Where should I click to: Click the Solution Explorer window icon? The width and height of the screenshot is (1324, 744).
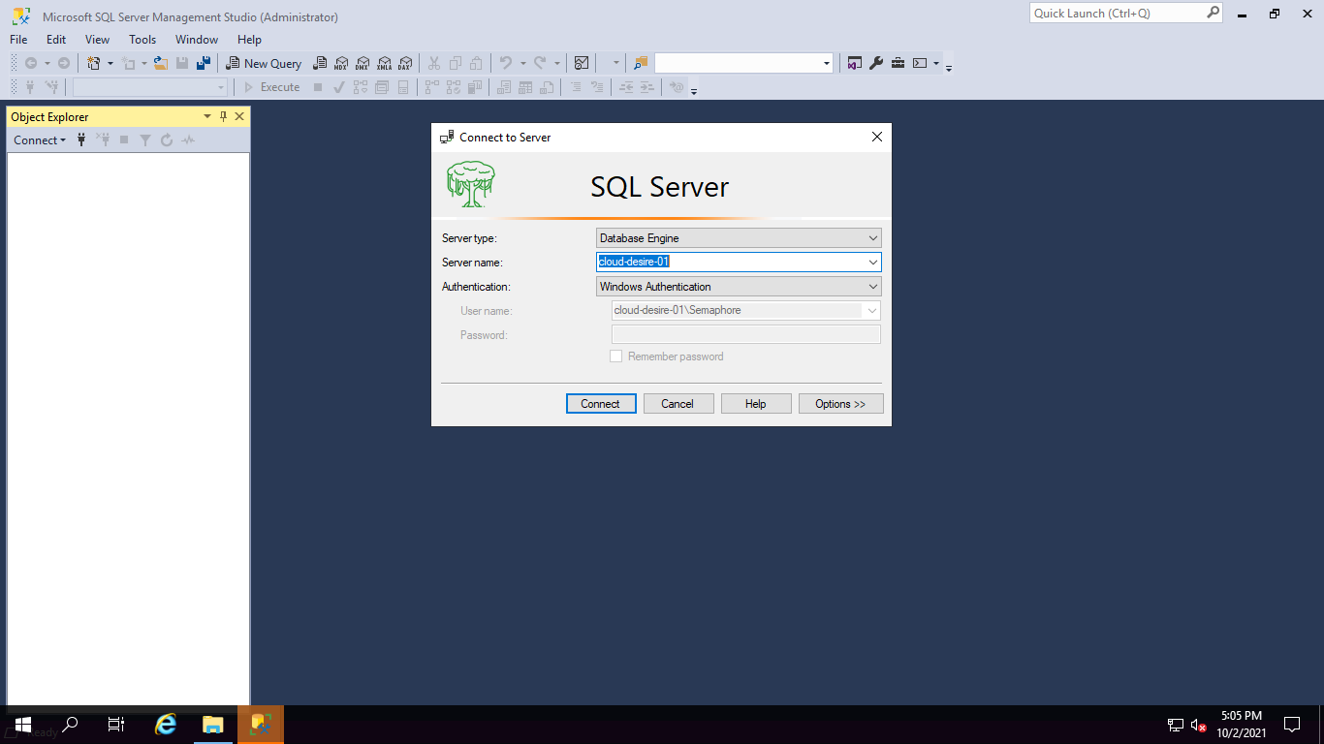click(x=855, y=63)
